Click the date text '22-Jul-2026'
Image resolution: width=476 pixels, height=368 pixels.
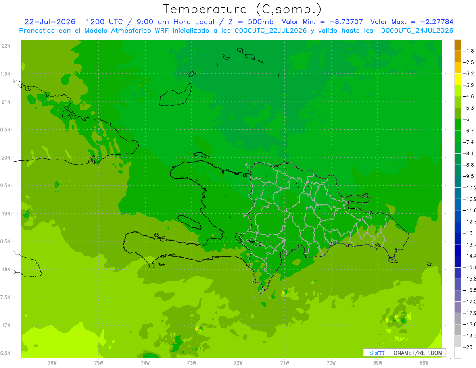click(50, 22)
